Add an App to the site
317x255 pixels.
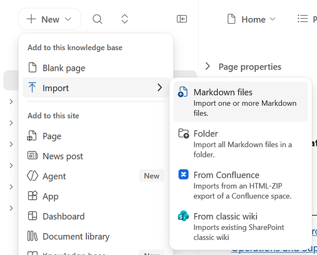point(96,196)
